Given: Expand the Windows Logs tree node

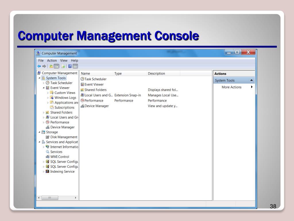Looking at the screenshot, I should pyautogui.click(x=48, y=98).
